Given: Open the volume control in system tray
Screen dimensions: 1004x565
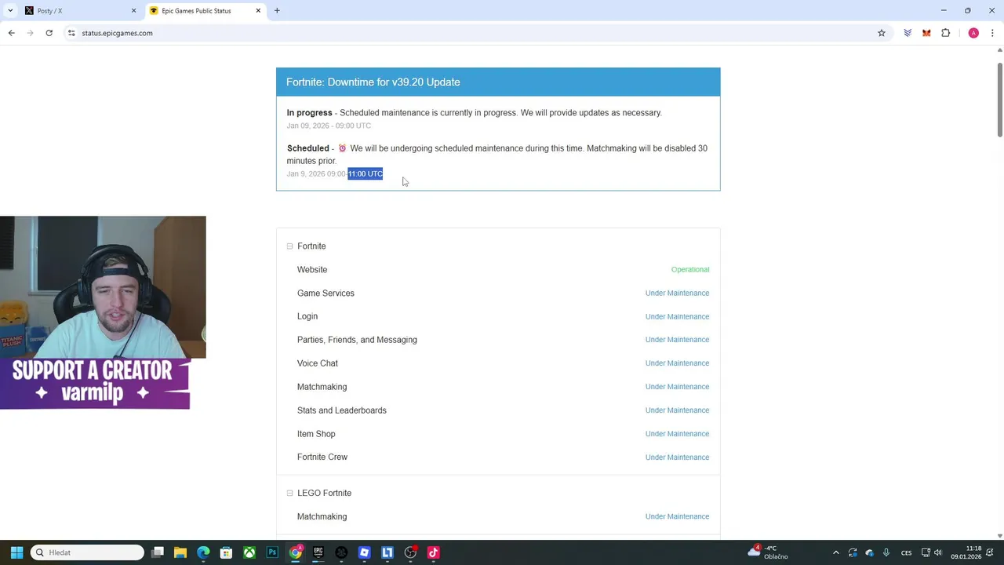Looking at the screenshot, I should (937, 552).
